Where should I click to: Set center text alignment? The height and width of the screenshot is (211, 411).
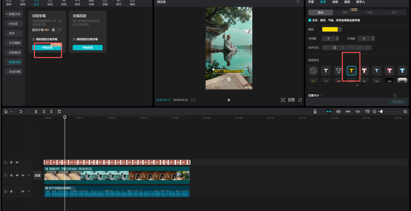(335, 47)
